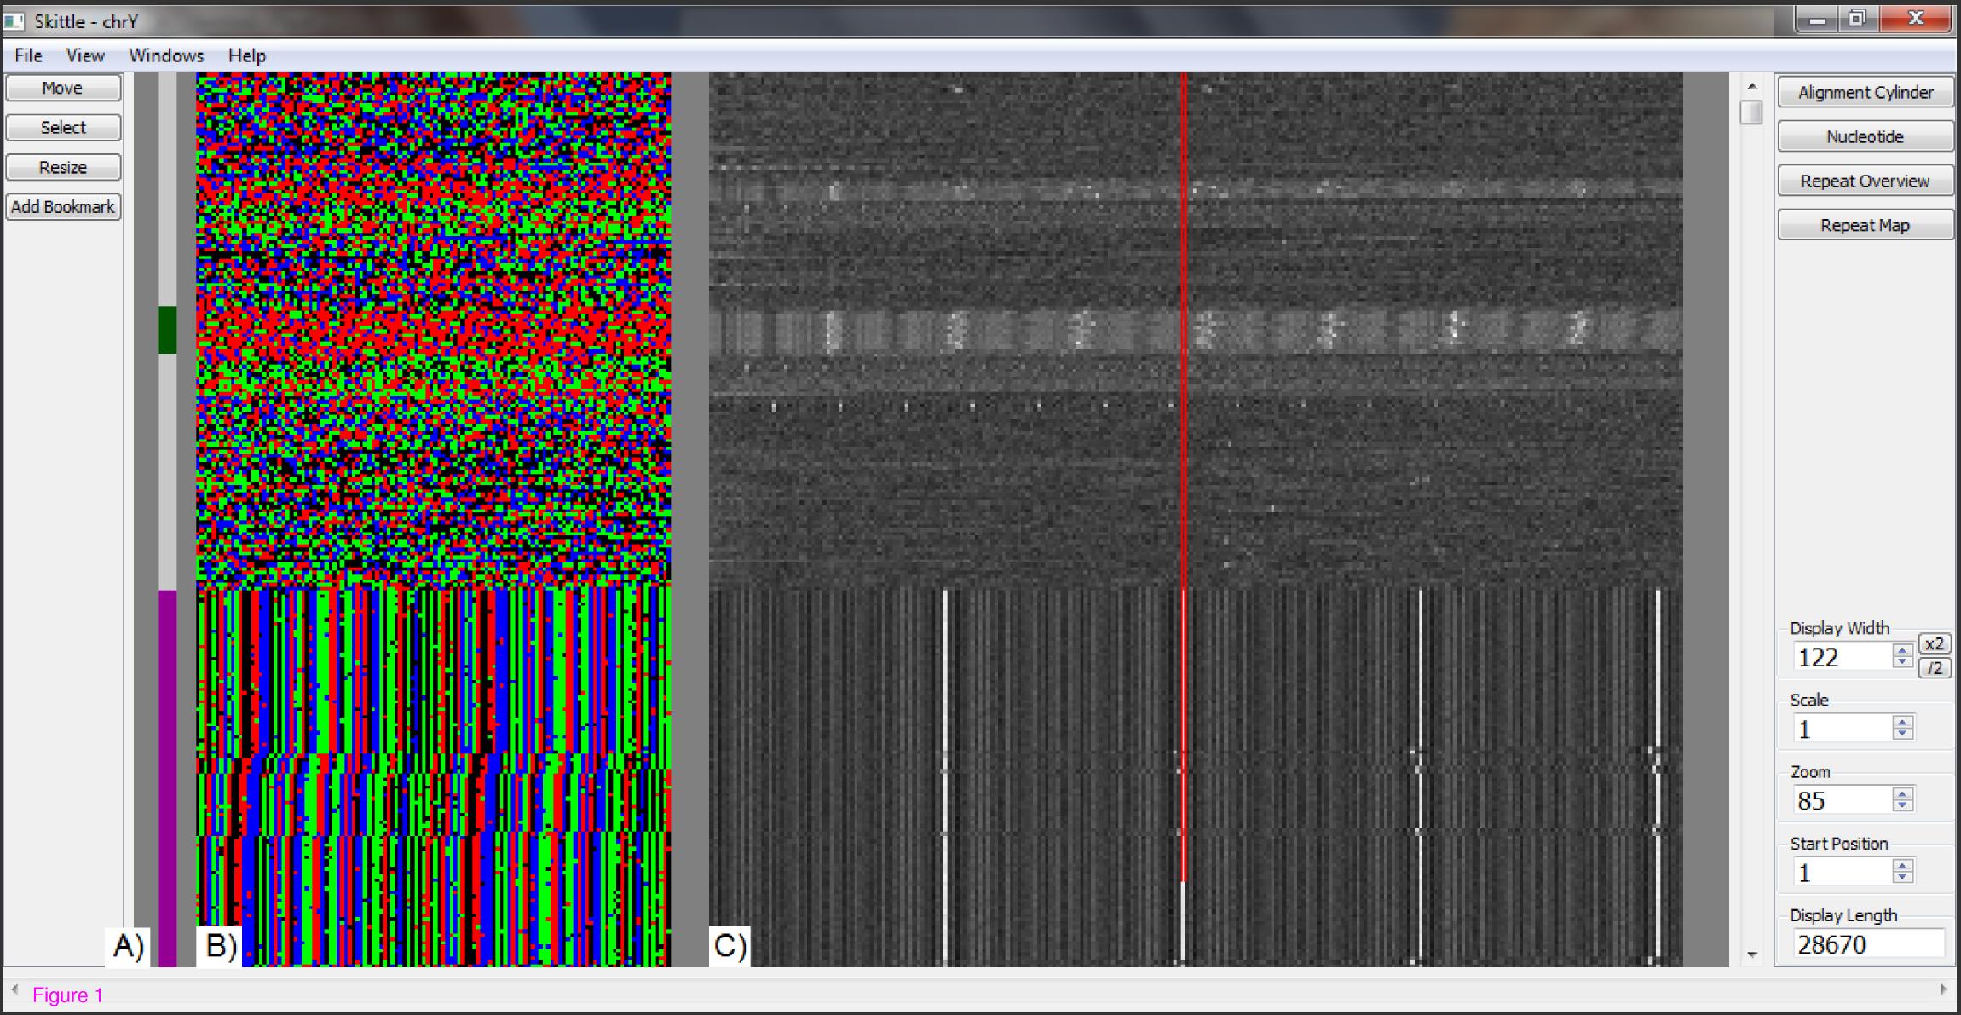Click the red vertical line in Repeat Map

point(1184,477)
